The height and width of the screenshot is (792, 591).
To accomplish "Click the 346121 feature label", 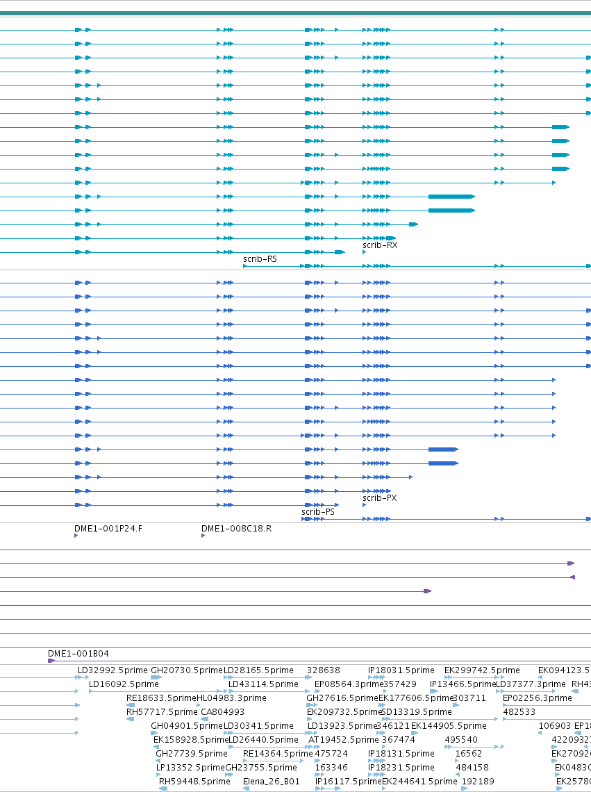I will [x=394, y=726].
